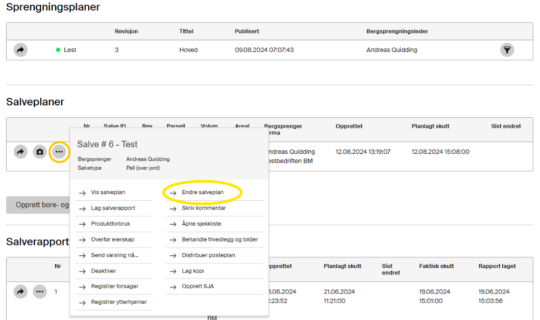Open salverapport number 1 link

(x=56, y=292)
